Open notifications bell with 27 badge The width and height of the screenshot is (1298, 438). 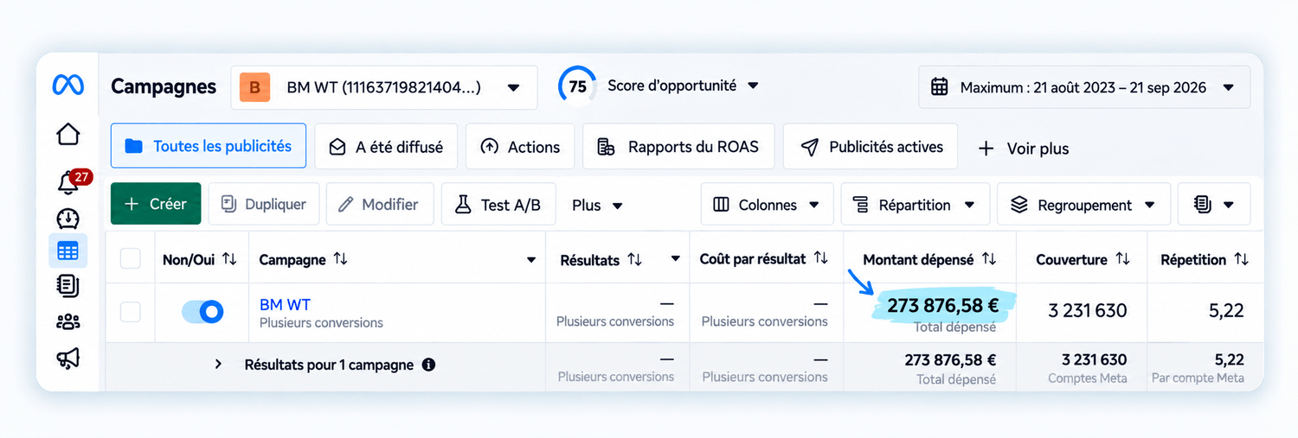(x=67, y=182)
